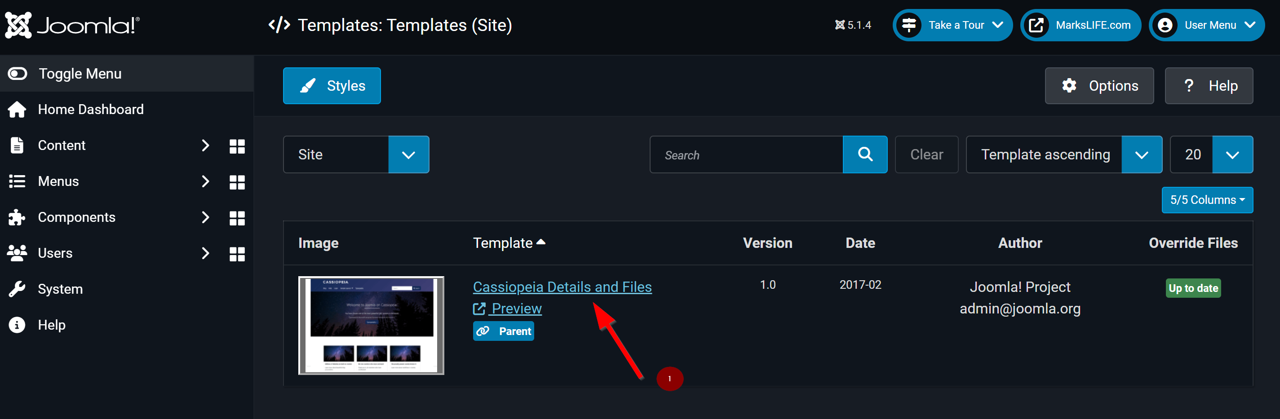Open the Styles button

[x=332, y=86]
